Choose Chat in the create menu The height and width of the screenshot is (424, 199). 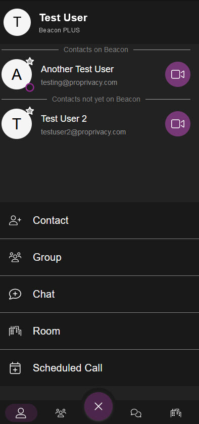coord(99,294)
